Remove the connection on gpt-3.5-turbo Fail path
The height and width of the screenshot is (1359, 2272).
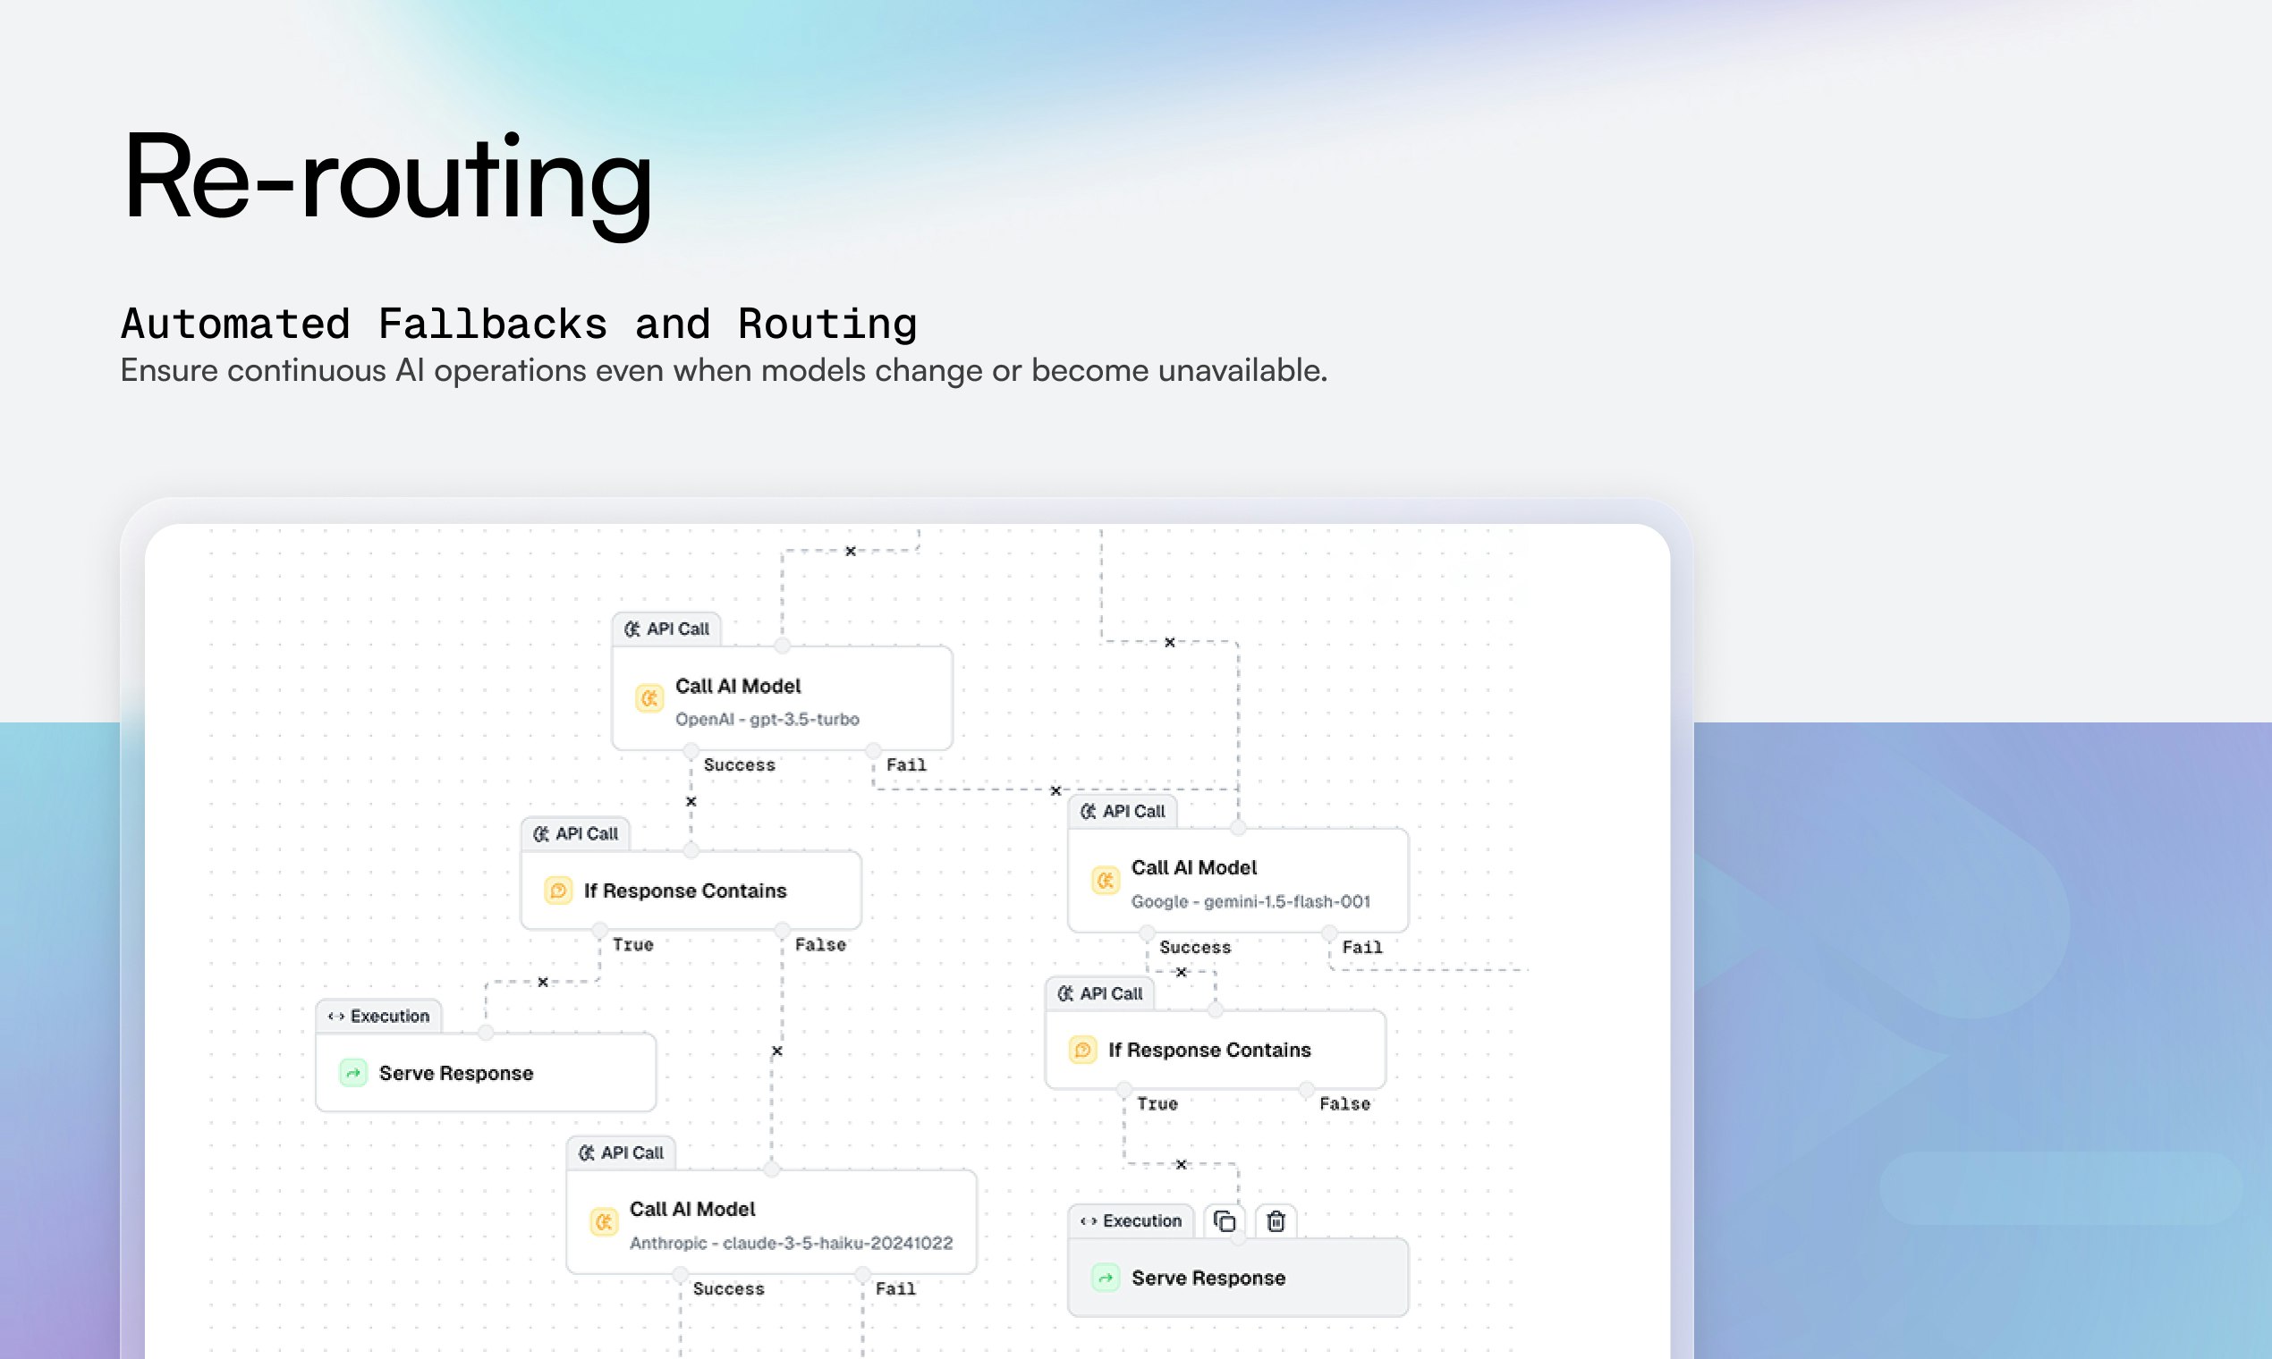(1055, 790)
